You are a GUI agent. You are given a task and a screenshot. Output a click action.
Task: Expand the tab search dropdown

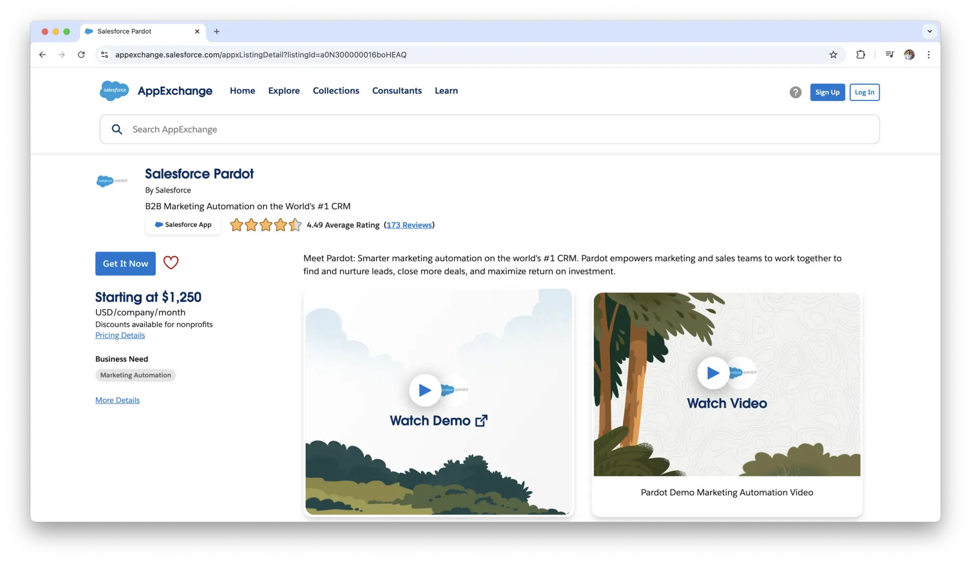[929, 31]
